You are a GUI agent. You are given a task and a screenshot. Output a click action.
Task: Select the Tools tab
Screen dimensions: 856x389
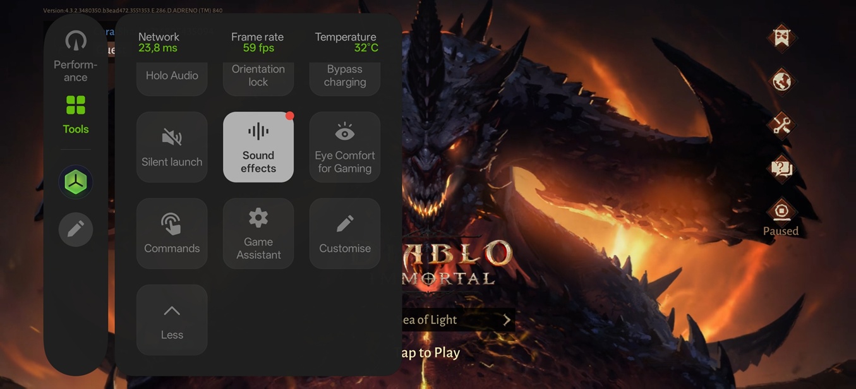[75, 115]
